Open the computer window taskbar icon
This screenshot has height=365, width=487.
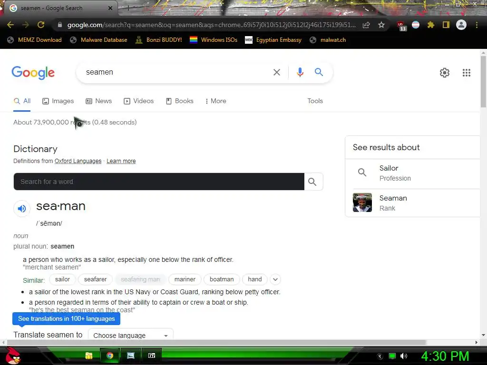131,355
